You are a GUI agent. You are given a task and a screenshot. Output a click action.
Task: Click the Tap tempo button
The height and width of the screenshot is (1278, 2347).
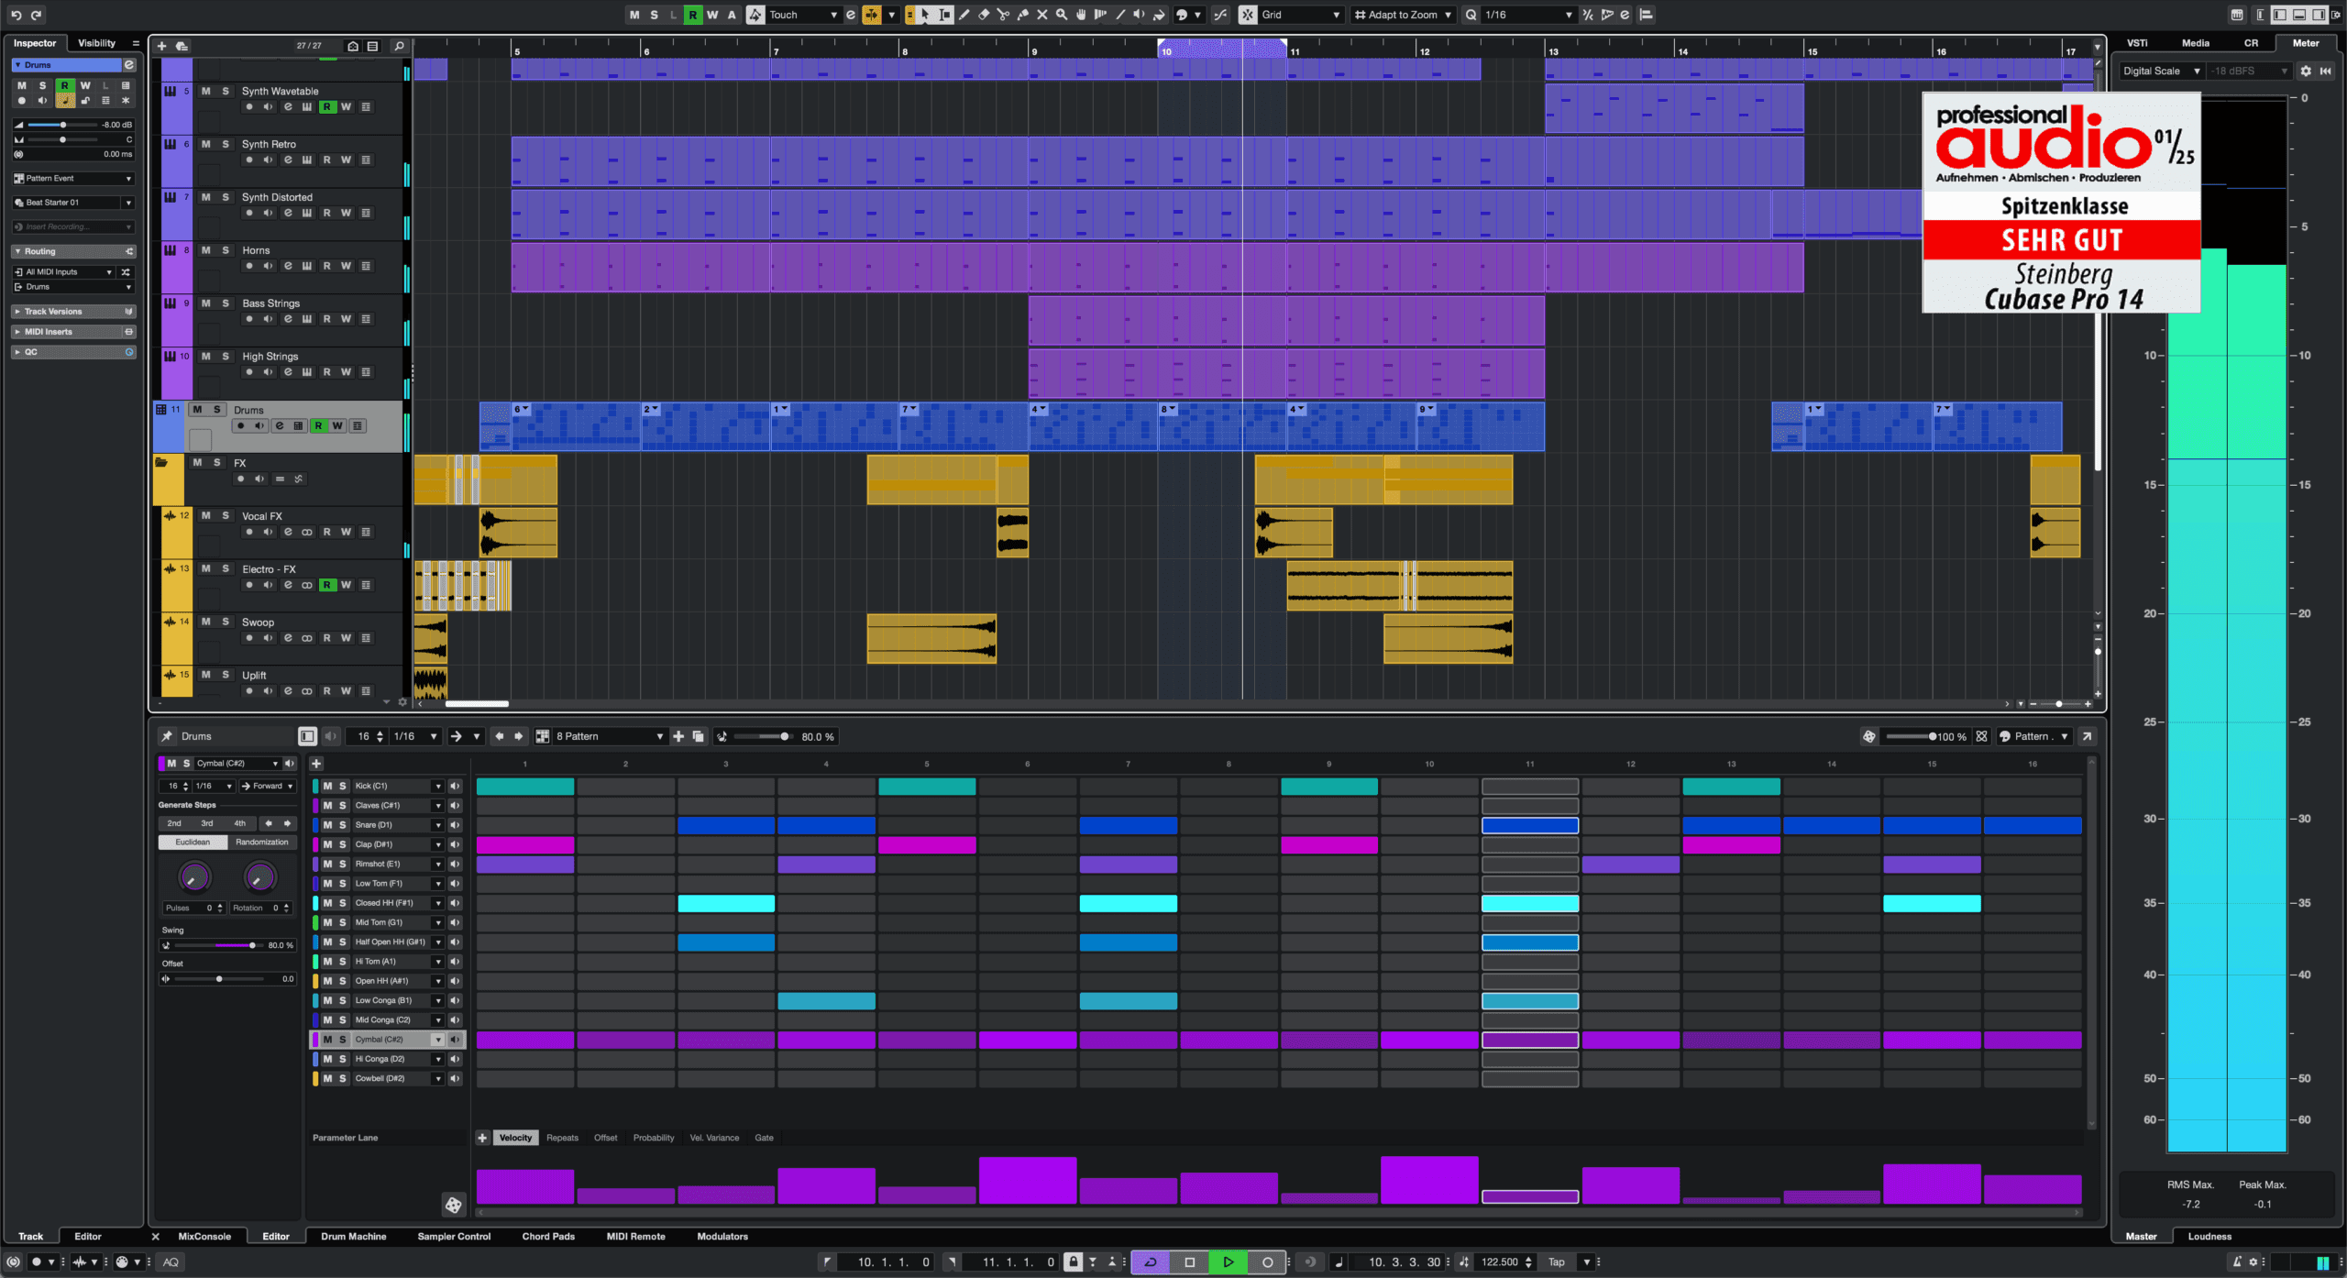(1557, 1262)
